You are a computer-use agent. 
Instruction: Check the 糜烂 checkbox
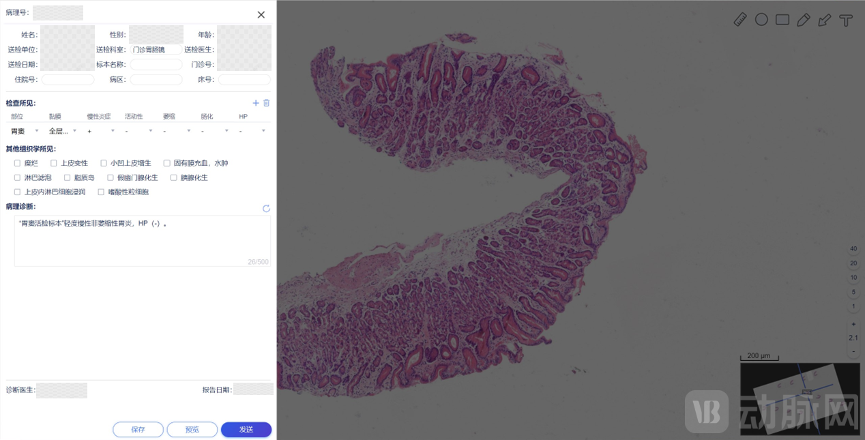coord(17,163)
